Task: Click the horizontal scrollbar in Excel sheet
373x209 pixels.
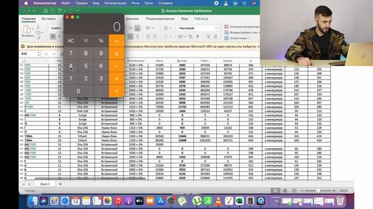Action: 90,178
